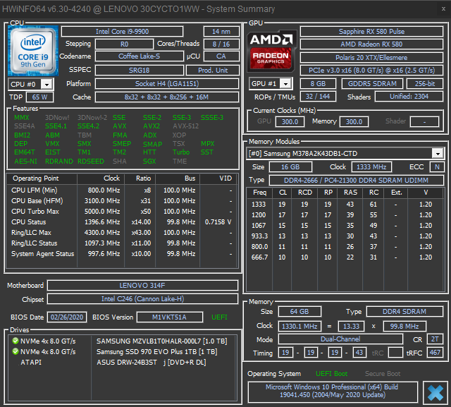The height and width of the screenshot is (407, 451).
Task: Click the Coffee Lake-S codename field
Action: 140,56
